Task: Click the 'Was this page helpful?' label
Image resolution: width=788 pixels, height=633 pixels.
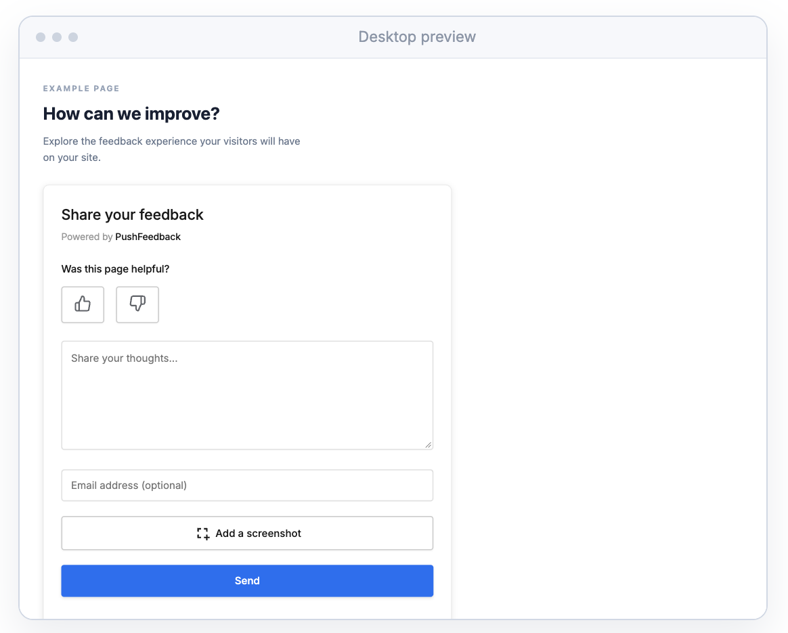Action: [x=115, y=269]
